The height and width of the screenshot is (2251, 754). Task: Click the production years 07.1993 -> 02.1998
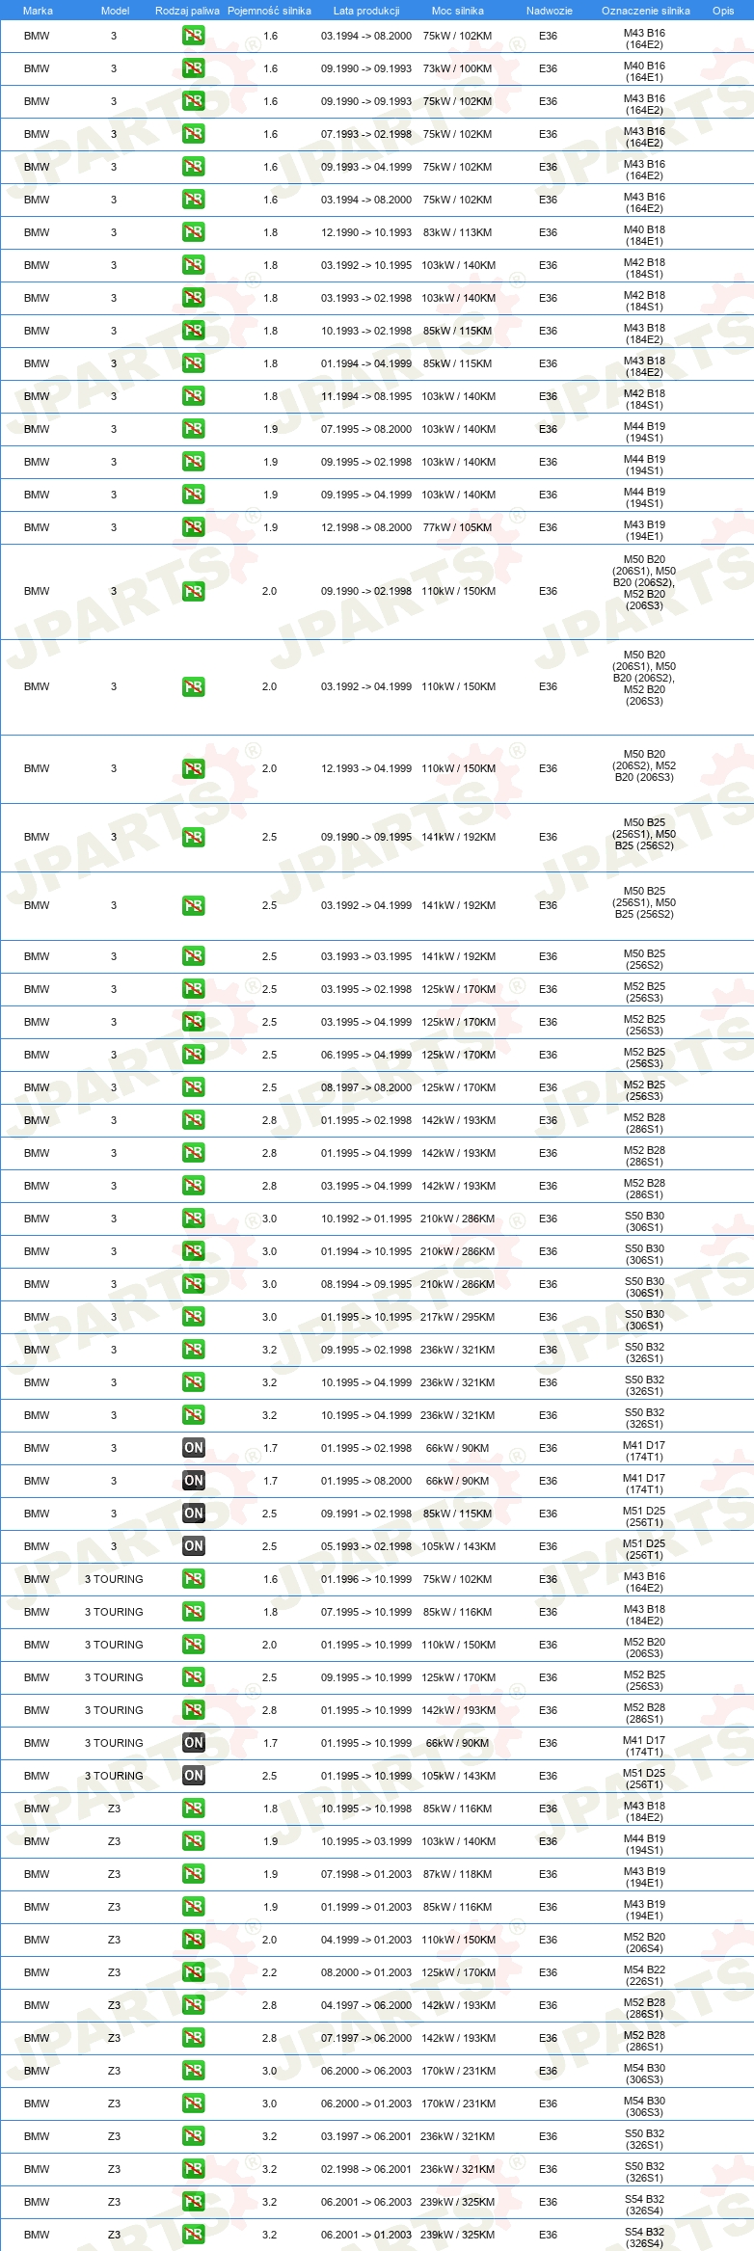click(366, 134)
